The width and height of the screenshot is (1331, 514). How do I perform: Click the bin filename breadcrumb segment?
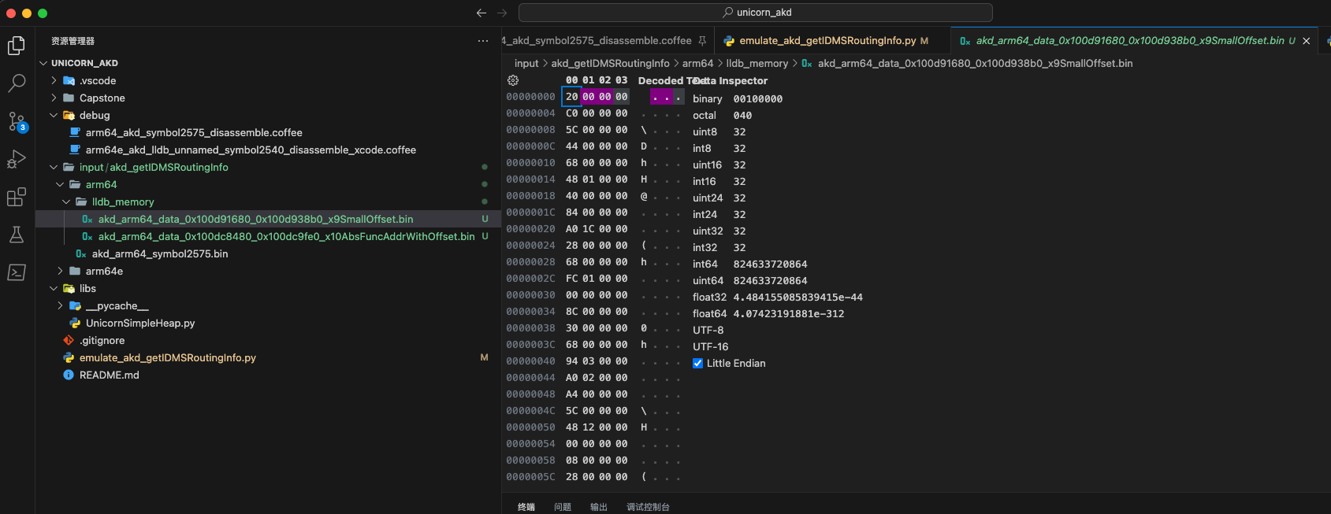(975, 63)
